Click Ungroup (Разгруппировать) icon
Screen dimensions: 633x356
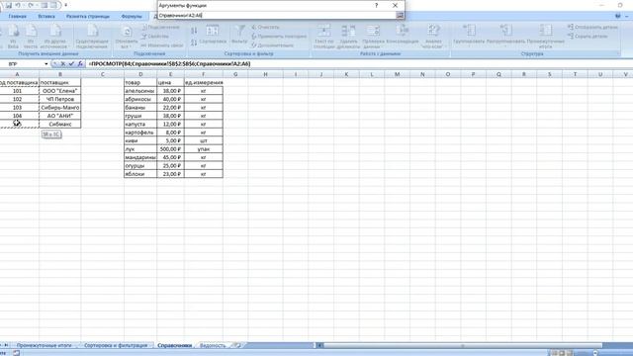pyautogui.click(x=505, y=35)
